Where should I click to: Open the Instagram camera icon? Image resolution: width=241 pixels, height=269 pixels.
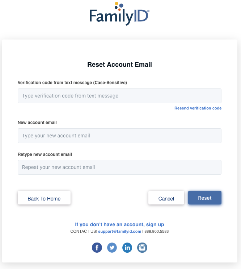(x=142, y=248)
